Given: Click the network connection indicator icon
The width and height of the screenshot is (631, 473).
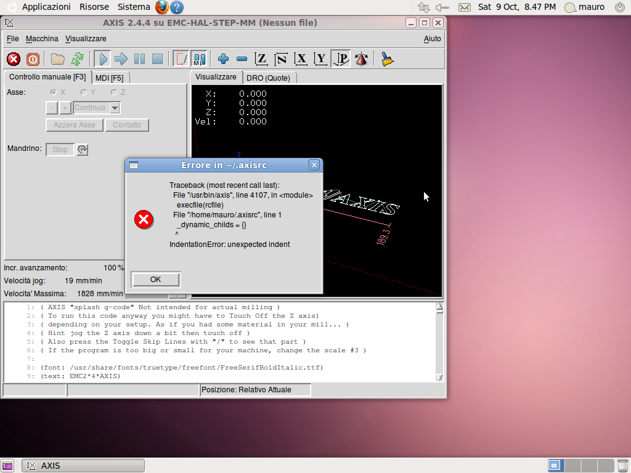Looking at the screenshot, I should tap(424, 7).
